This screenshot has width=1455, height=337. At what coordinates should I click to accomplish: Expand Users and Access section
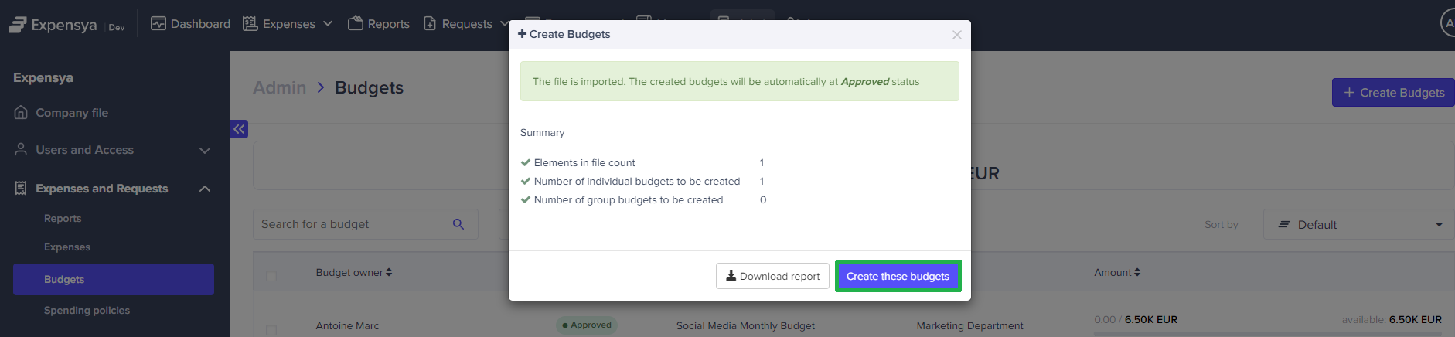pos(204,150)
